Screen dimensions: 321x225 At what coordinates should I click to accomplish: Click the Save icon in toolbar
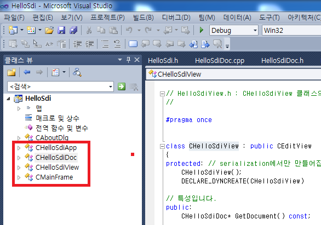click(61, 30)
